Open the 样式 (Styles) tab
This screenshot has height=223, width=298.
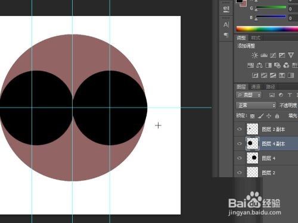click(x=256, y=37)
